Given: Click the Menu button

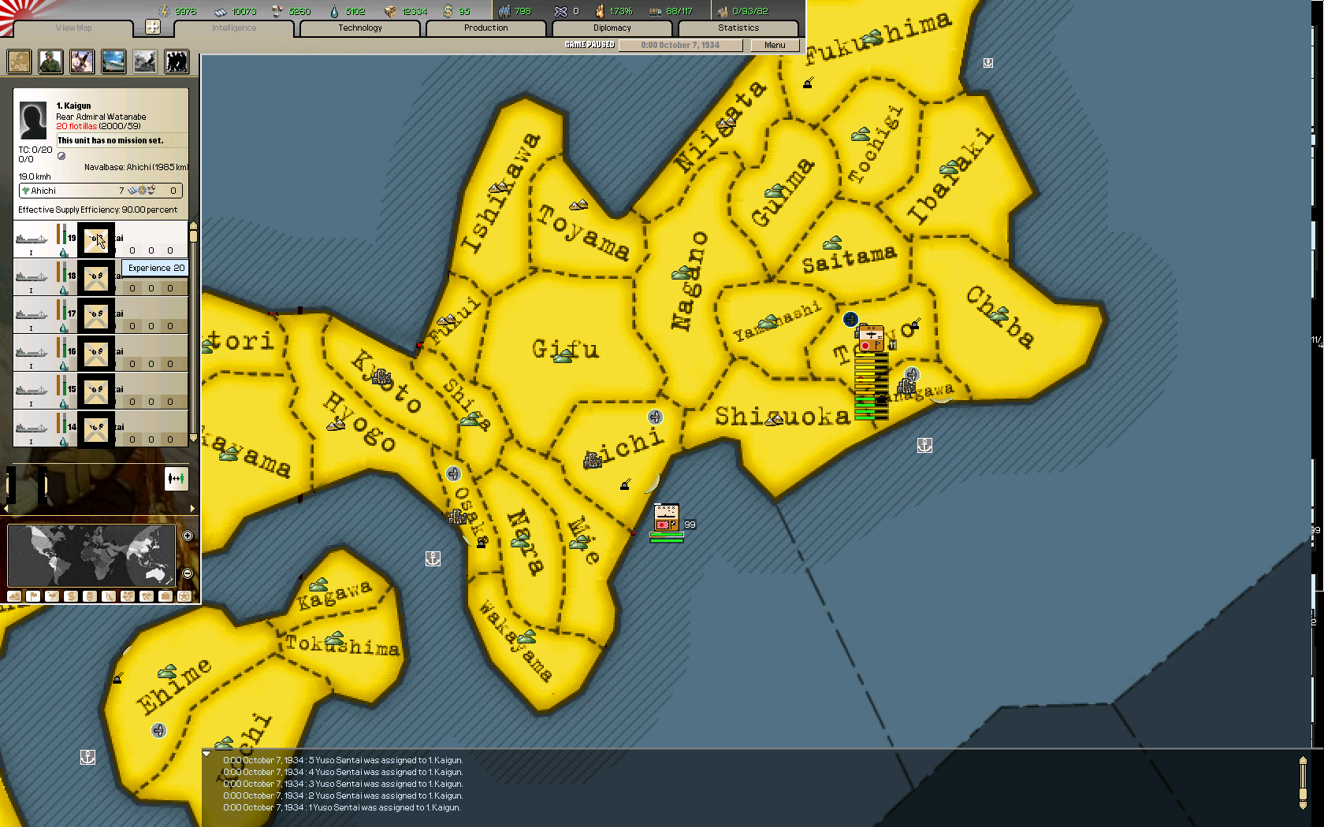Looking at the screenshot, I should [x=775, y=45].
